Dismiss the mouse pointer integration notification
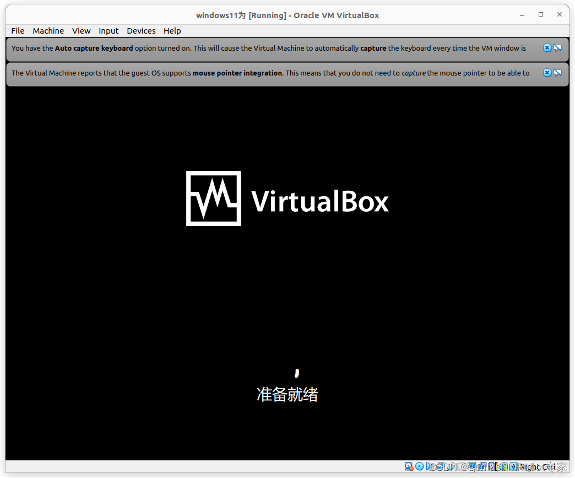 [546, 72]
